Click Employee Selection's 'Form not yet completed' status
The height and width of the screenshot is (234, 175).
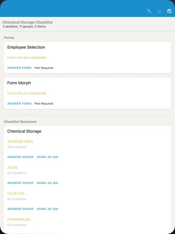pos(27,58)
